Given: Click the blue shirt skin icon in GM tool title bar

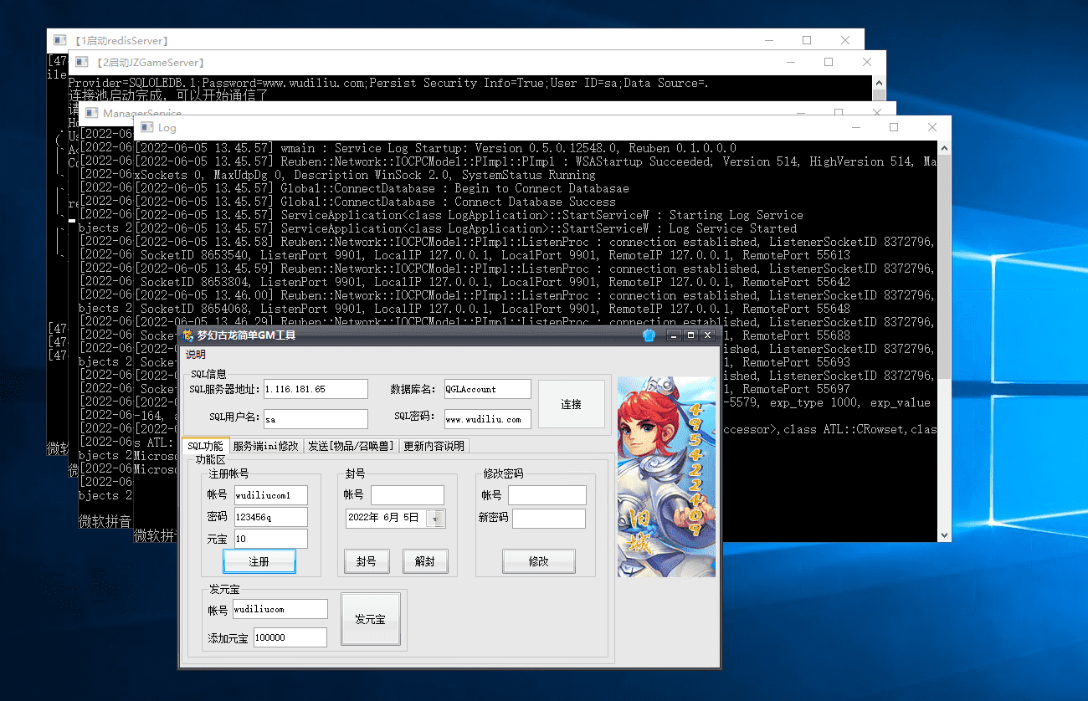Looking at the screenshot, I should tap(649, 335).
